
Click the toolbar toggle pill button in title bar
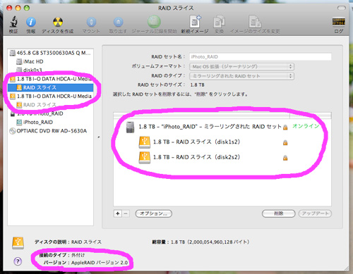(x=342, y=8)
